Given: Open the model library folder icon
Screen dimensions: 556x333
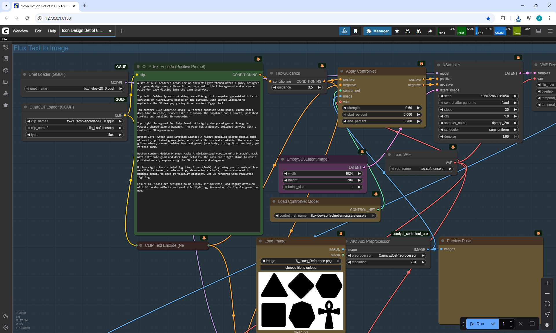Looking at the screenshot, I should pos(6,82).
